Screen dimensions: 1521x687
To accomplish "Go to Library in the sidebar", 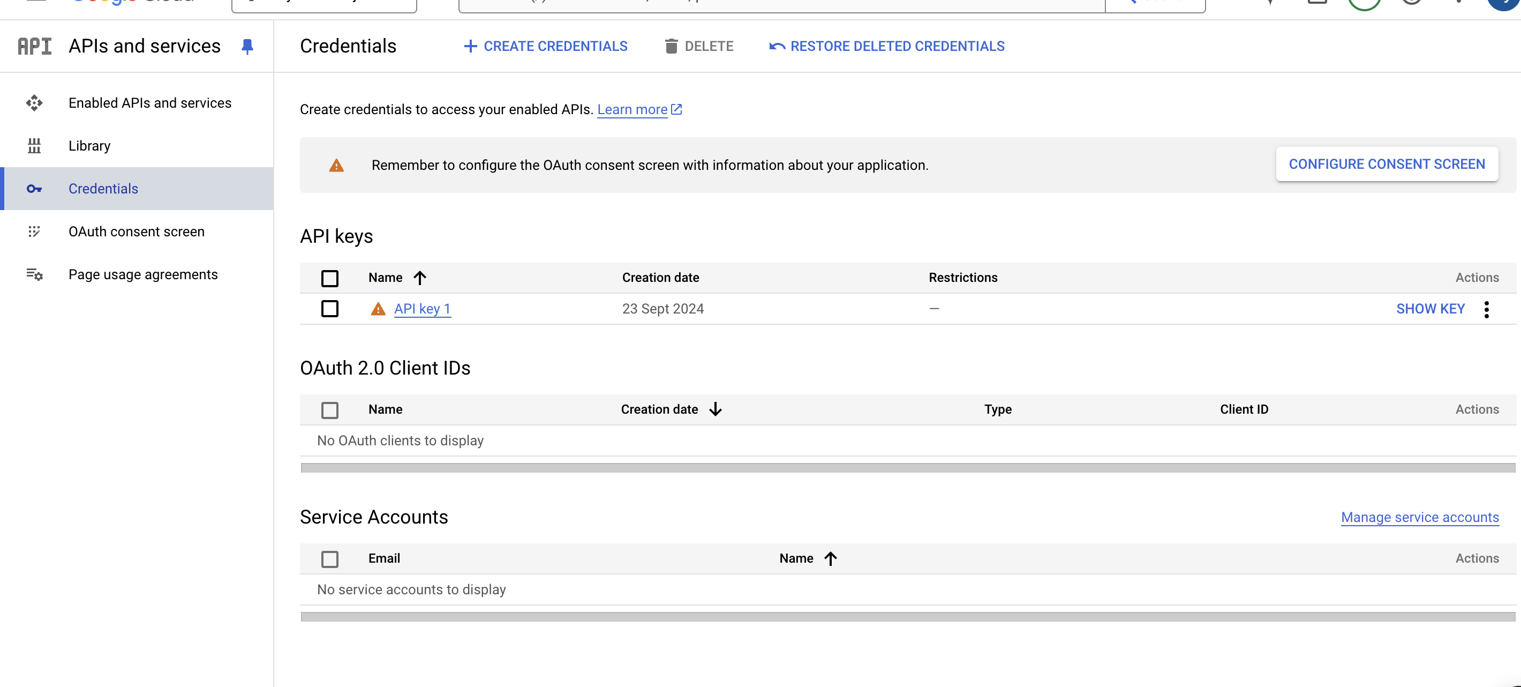I will [x=137, y=145].
